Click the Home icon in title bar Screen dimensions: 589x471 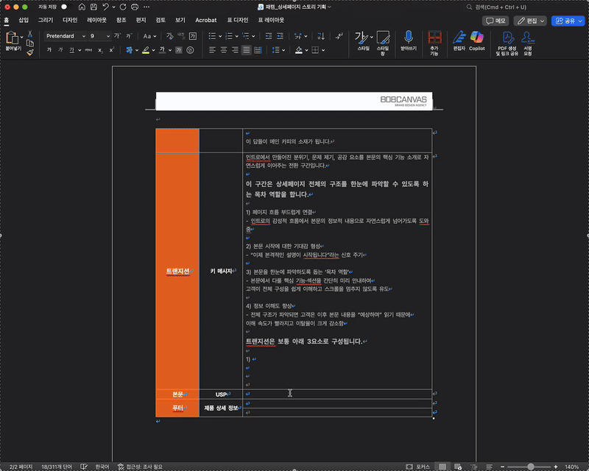[x=82, y=7]
